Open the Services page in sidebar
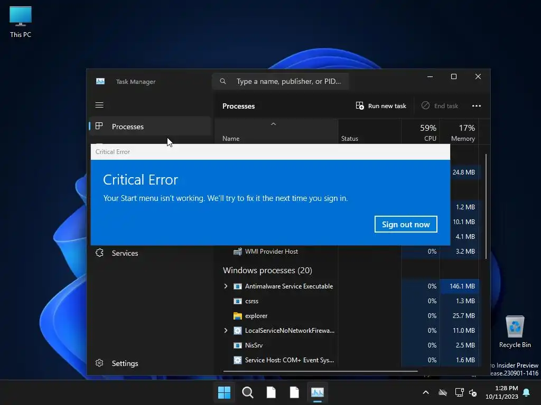Screen dimensions: 541x405 [x=151, y=253]
